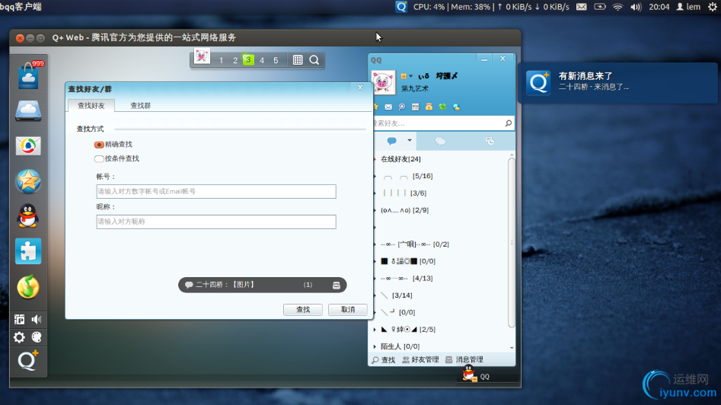Select 精确查找 radio button

(99, 145)
